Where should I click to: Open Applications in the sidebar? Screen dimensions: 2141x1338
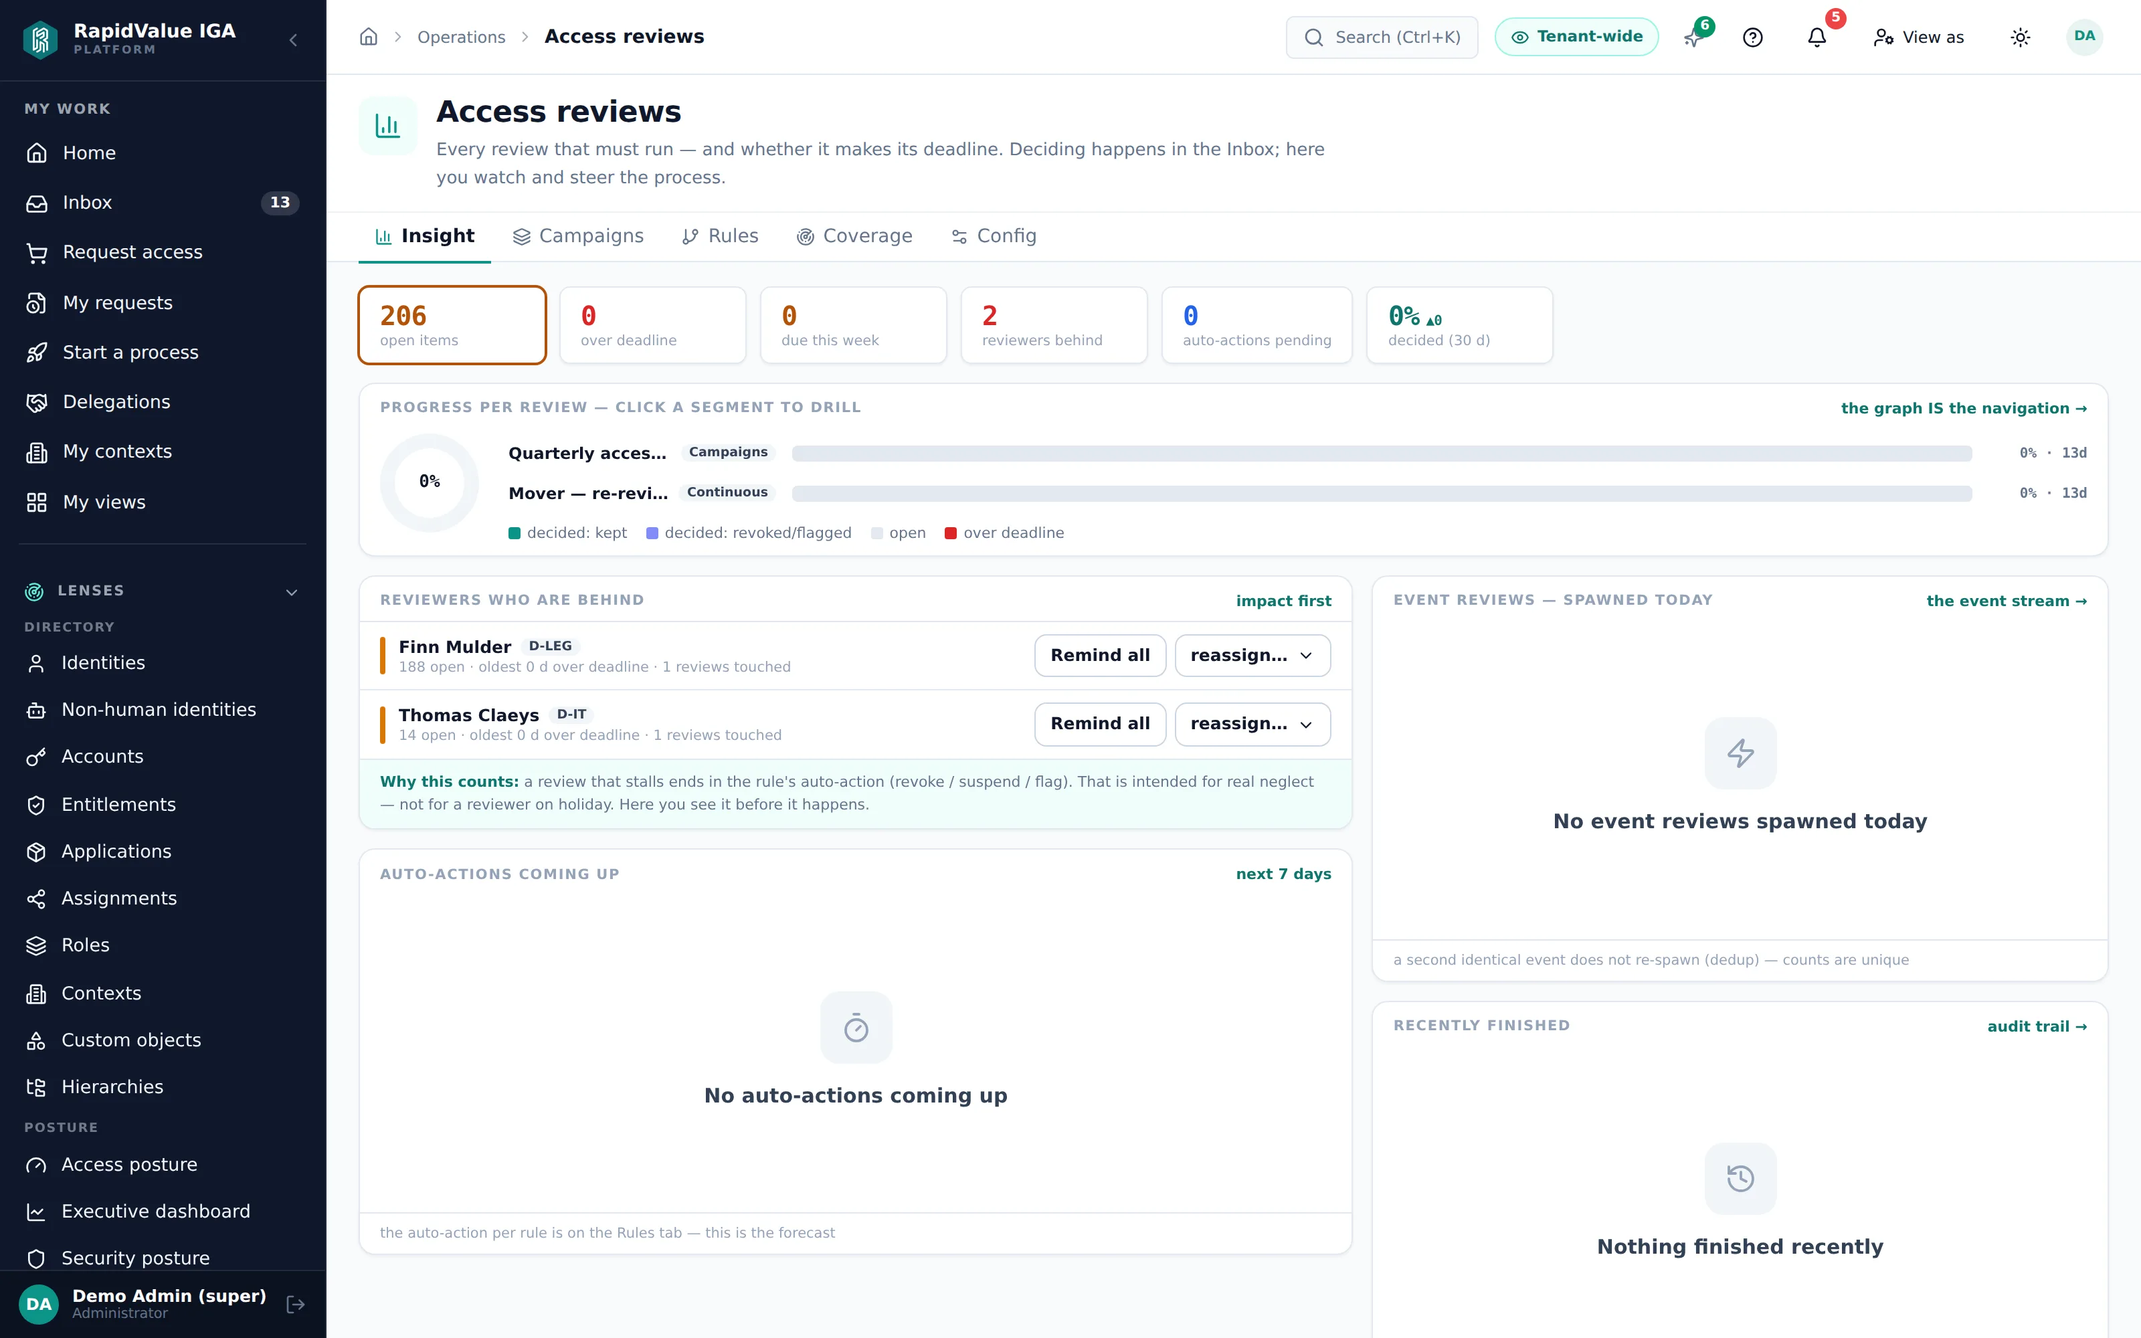point(163,851)
